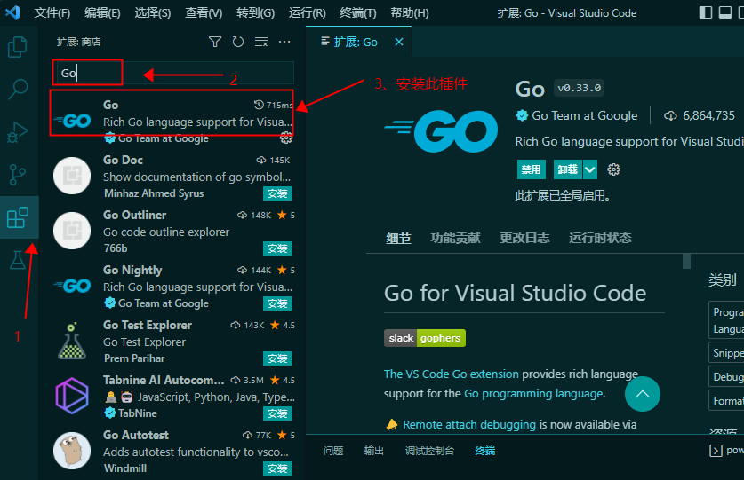Switch to the 细节 details tab
Screen dimensions: 744x480
point(398,238)
